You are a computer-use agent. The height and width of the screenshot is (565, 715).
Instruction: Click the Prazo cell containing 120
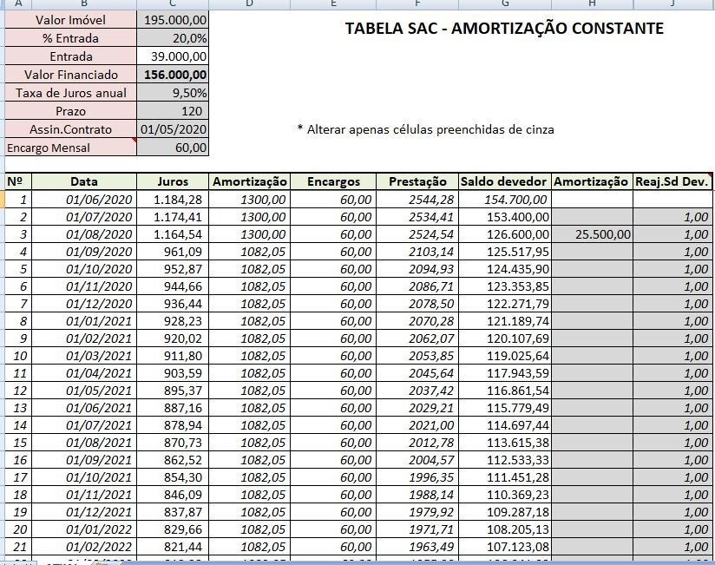point(173,111)
